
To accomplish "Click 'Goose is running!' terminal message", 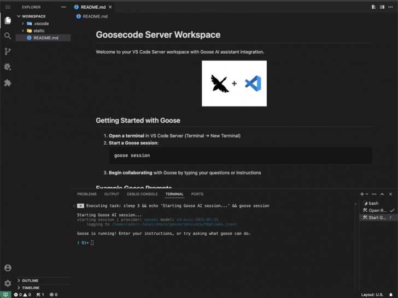I will pyautogui.click(x=163, y=234).
